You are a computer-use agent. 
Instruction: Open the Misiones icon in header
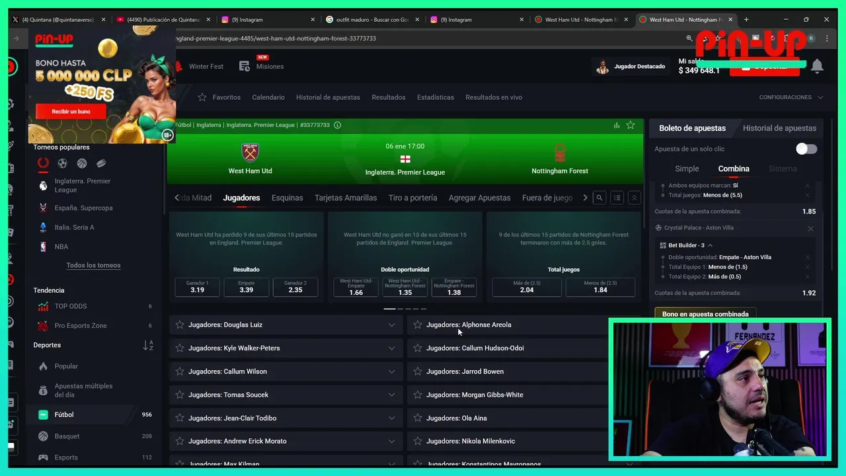click(x=245, y=66)
